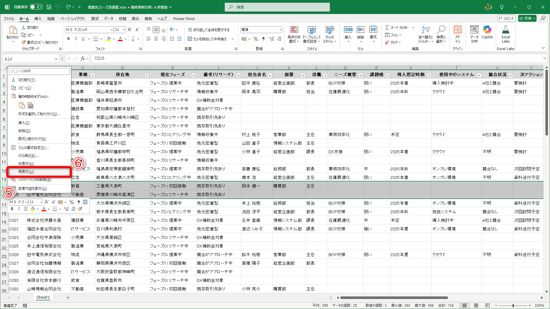Switch to the データ ribbon tab
This screenshot has height=309, width=550.
(x=109, y=19)
